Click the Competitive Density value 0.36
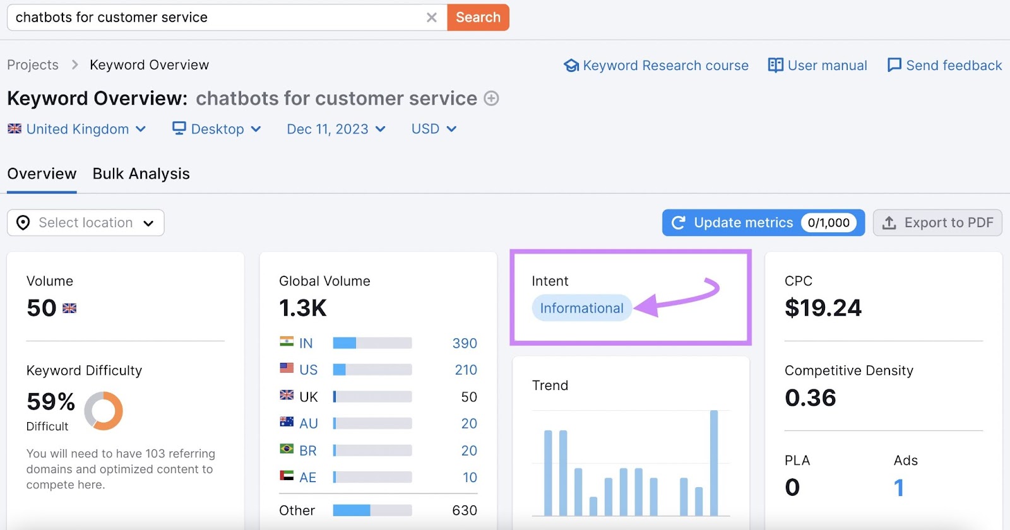This screenshot has width=1010, height=530. tap(811, 397)
